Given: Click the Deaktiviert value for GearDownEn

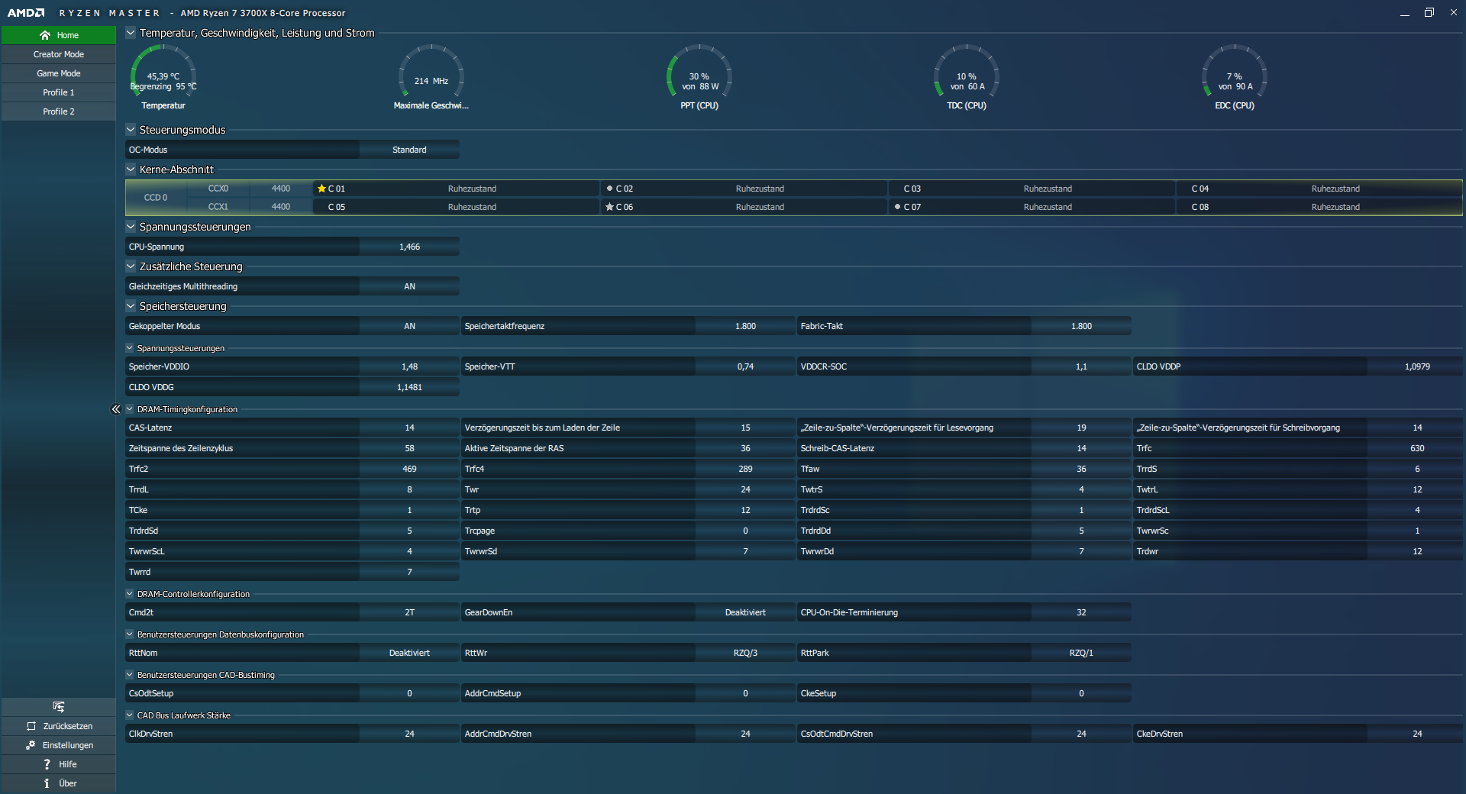Looking at the screenshot, I should [x=745, y=612].
